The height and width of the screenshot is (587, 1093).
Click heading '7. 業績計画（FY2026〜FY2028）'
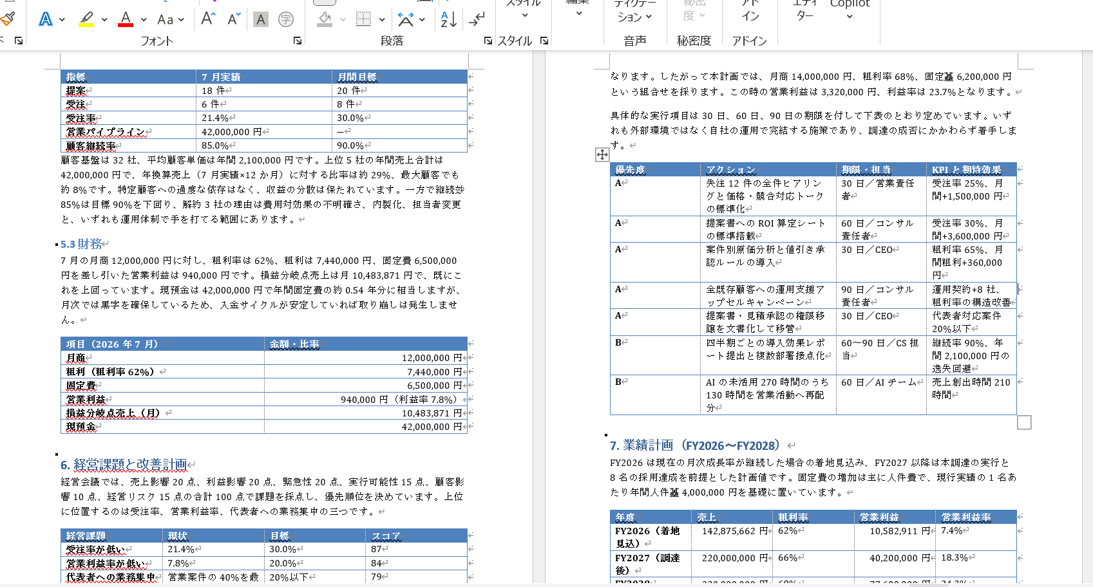pyautogui.click(x=695, y=445)
